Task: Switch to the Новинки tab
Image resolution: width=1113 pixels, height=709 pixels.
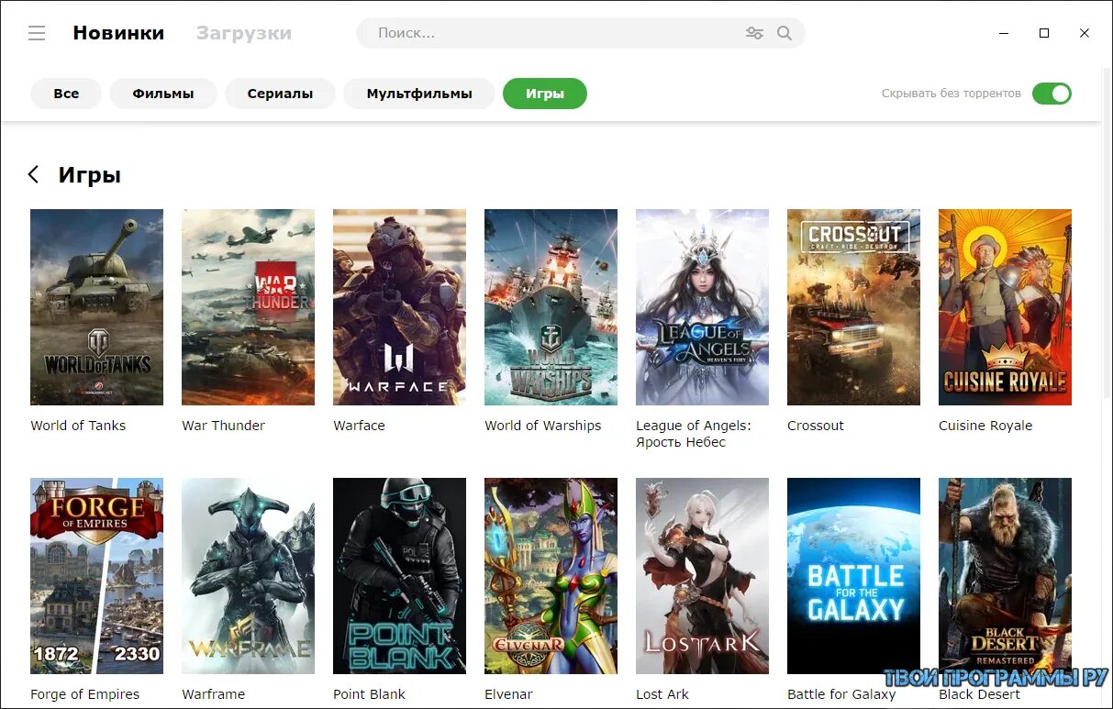Action: [x=118, y=33]
